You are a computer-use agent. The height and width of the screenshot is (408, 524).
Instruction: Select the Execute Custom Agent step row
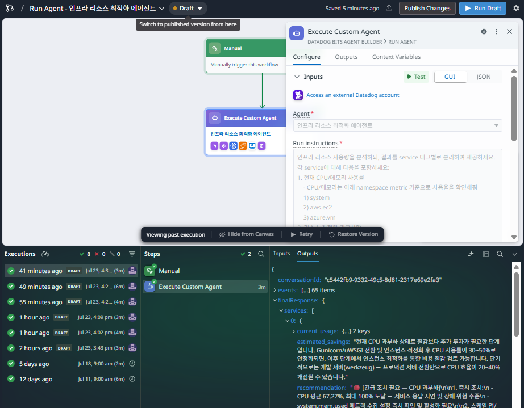(205, 287)
